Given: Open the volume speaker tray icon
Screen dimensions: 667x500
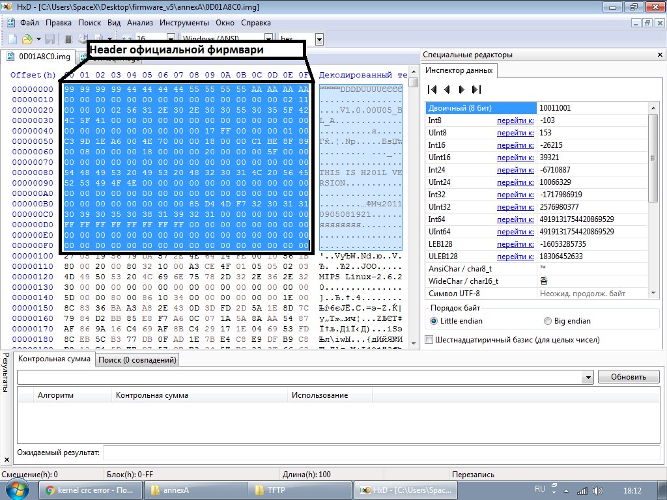Looking at the screenshot, I should click(598, 491).
